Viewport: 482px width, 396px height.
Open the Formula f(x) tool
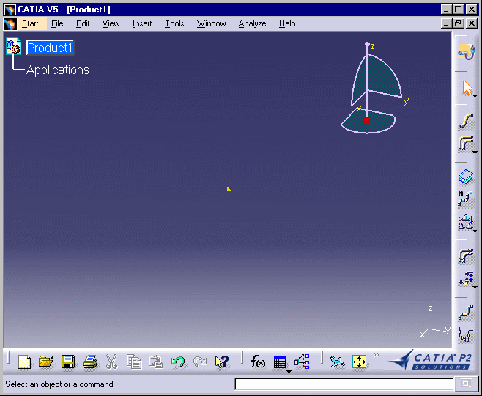click(258, 362)
